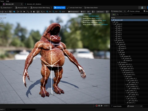Collapse the neck bone
The image size is (148, 111).
click(118, 50)
